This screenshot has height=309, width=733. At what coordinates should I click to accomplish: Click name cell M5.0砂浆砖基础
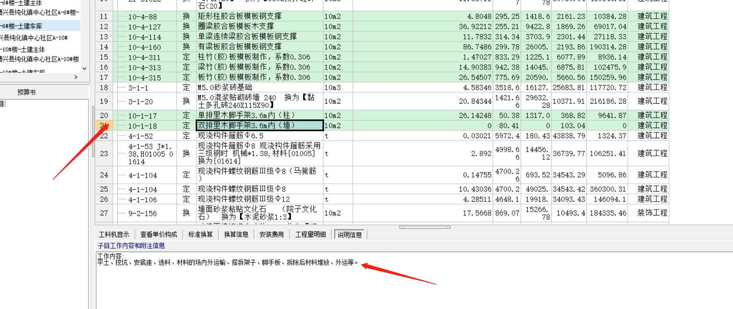tap(260, 88)
